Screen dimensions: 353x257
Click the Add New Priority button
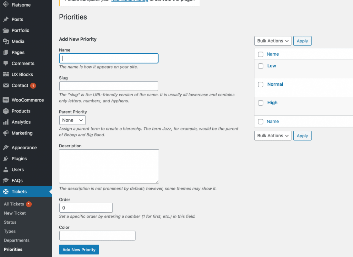coord(79,249)
